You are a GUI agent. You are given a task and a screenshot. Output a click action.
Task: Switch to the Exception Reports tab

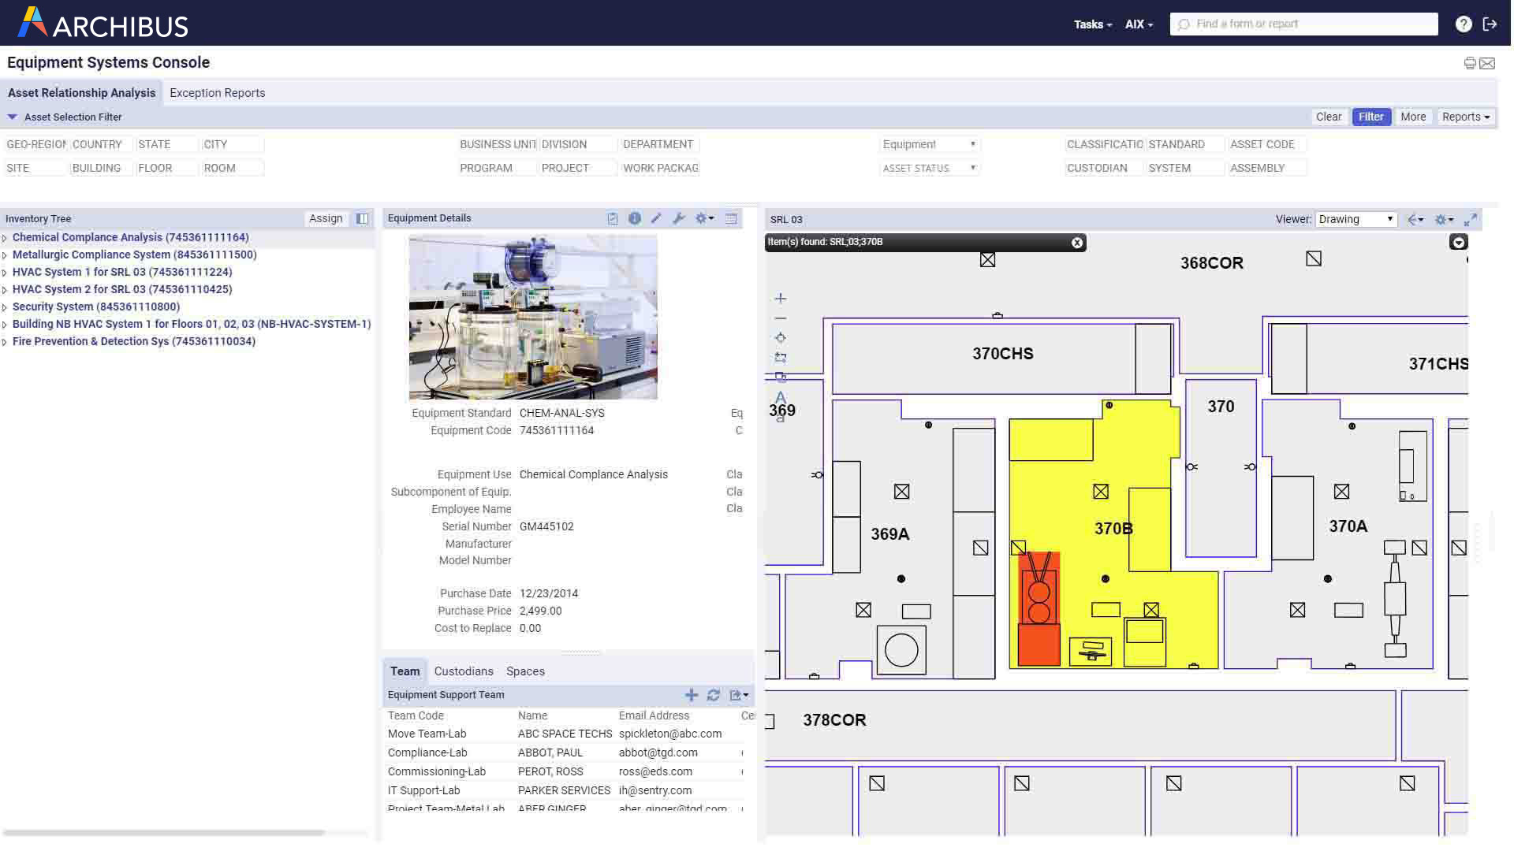[217, 93]
